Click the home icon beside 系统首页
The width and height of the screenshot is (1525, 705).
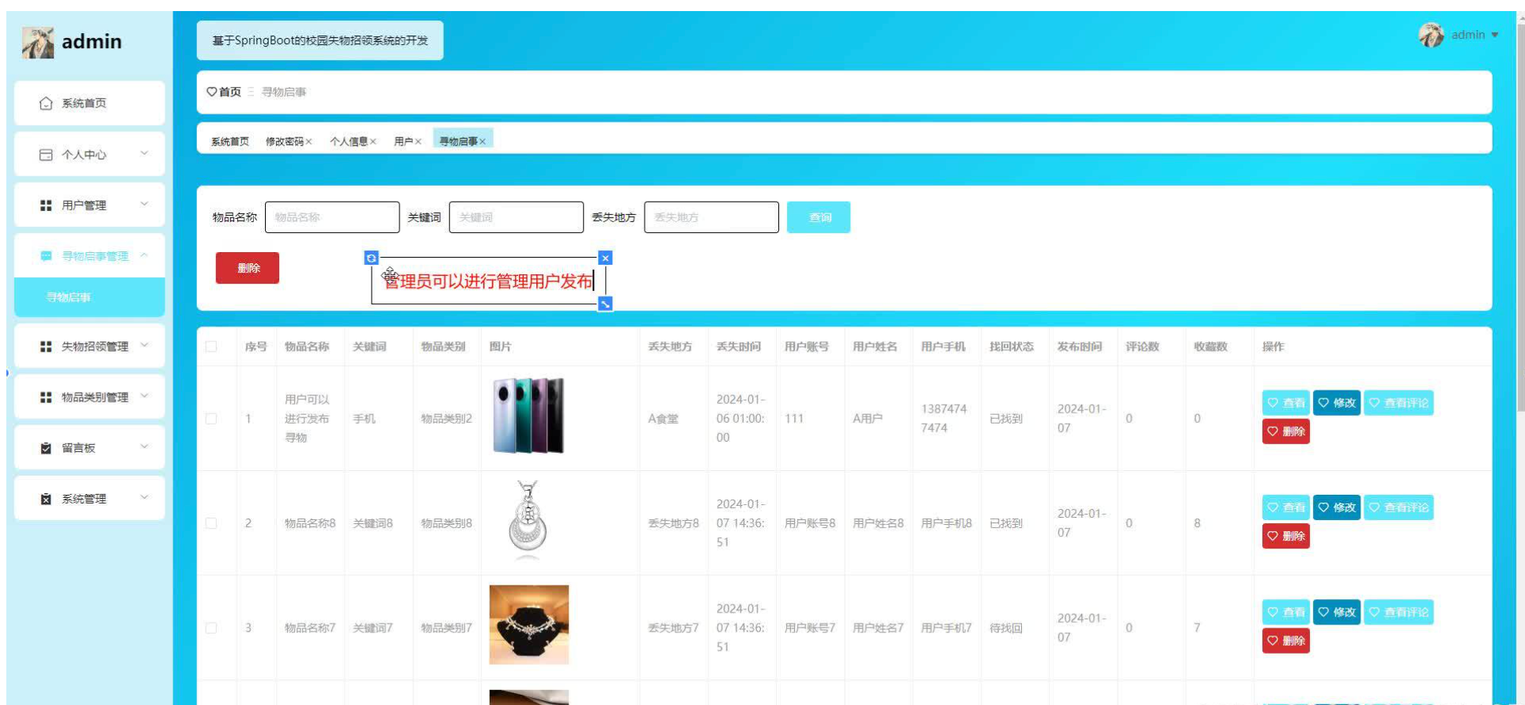coord(46,104)
